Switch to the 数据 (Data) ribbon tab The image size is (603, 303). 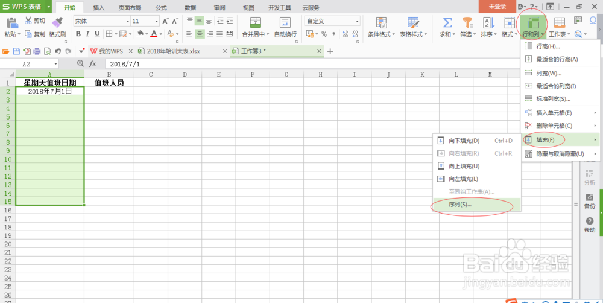(x=191, y=8)
